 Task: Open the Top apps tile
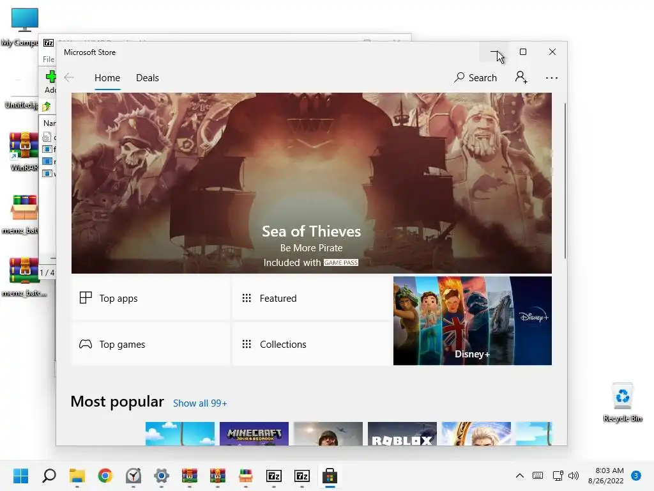150,298
